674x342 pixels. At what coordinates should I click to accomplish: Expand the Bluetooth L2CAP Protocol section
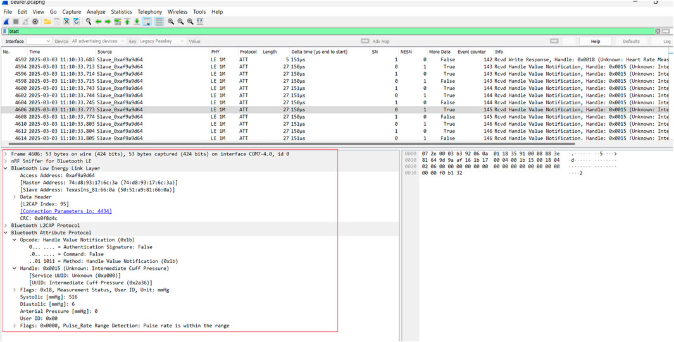coord(6,226)
